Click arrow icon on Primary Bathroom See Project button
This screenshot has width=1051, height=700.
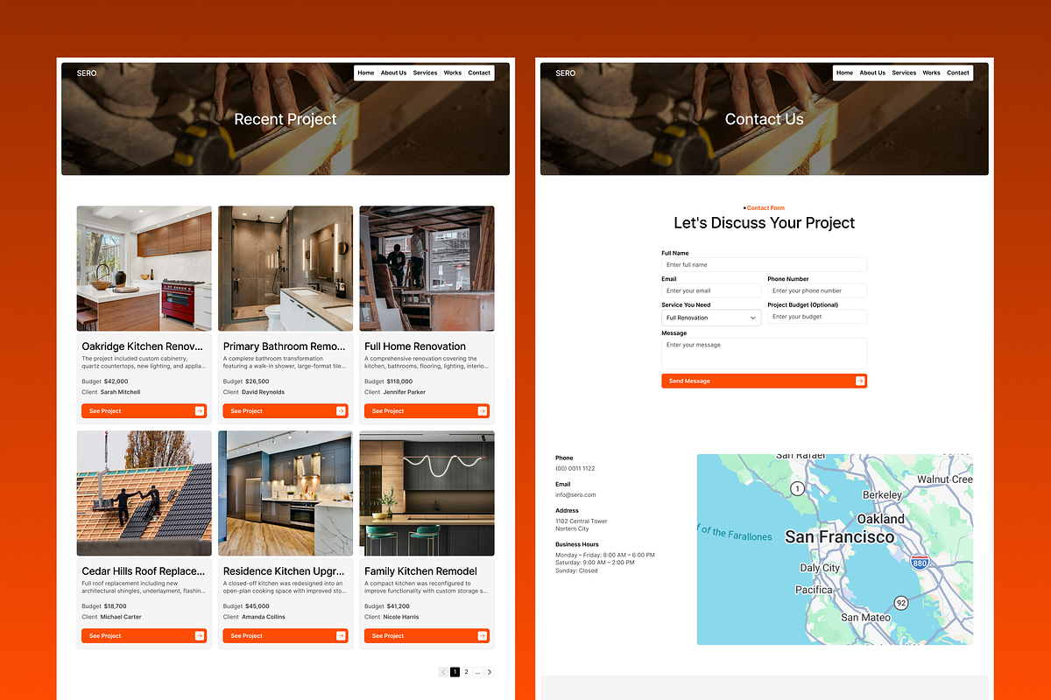342,411
